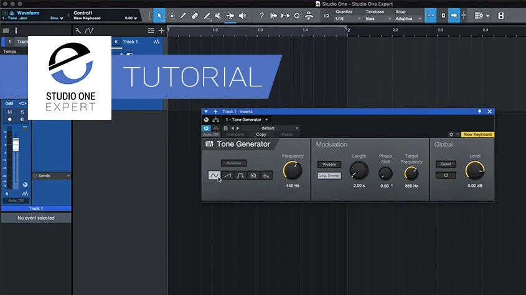
Task: Open the plugin gear settings icon
Action: 451,134
